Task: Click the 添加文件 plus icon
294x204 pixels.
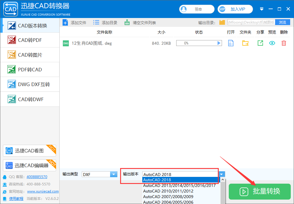Action: pos(65,23)
